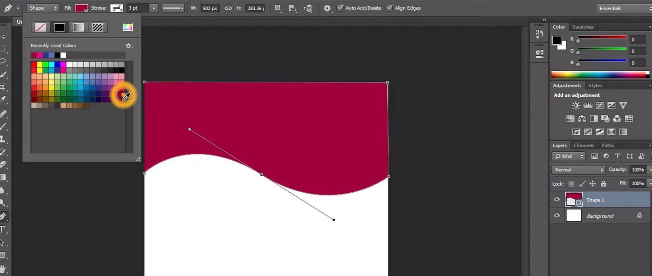Click the lock icon on the Background layer
This screenshot has width=652, height=276.
(x=641, y=215)
